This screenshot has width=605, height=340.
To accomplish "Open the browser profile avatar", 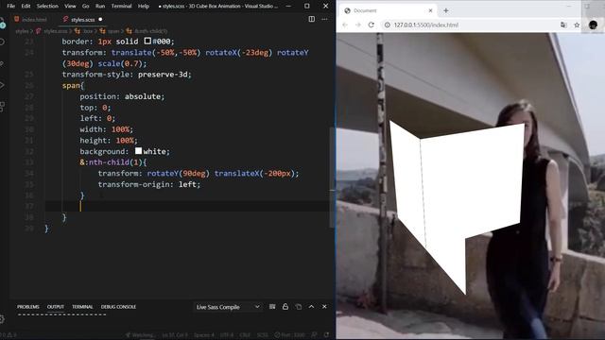I will click(593, 25).
